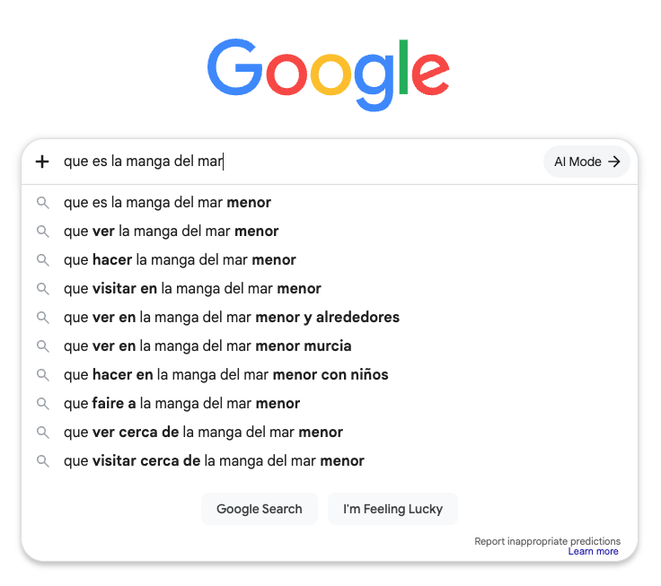661x586 pixels.
Task: Click magnifier icon beside 'que visitar cerca de' suggestion
Action: click(42, 461)
